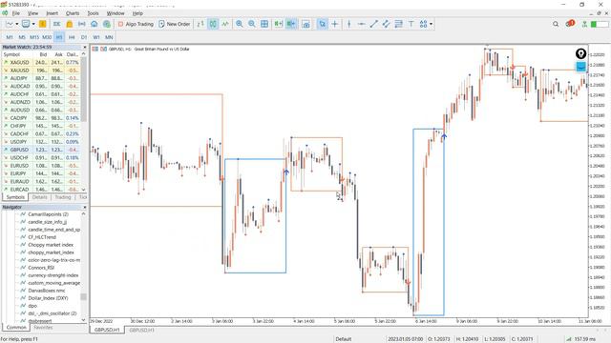
Task: Switch to bar chart icon
Action: click(200, 24)
